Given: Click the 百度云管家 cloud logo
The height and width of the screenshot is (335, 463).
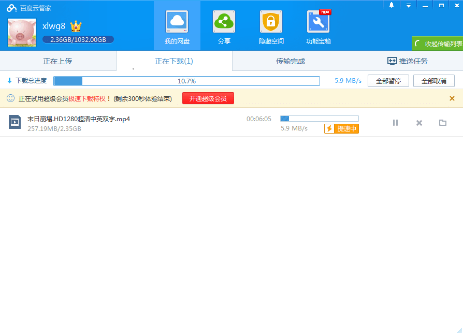Looking at the screenshot, I should [x=11, y=8].
